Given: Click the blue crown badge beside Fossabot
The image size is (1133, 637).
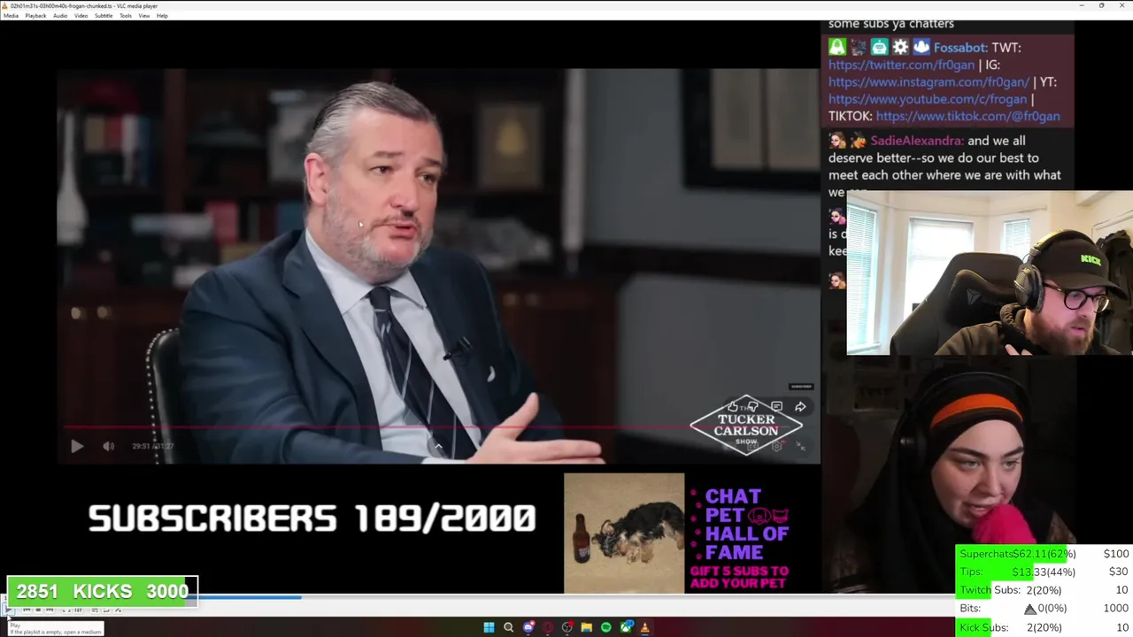Looking at the screenshot, I should click(x=921, y=48).
